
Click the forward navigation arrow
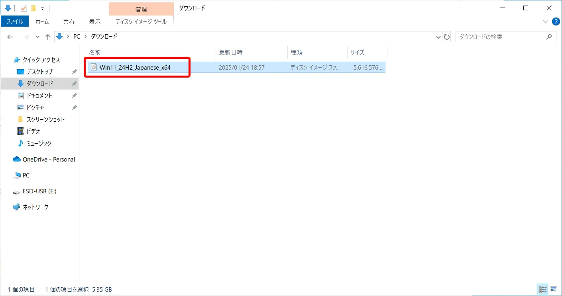[26, 37]
